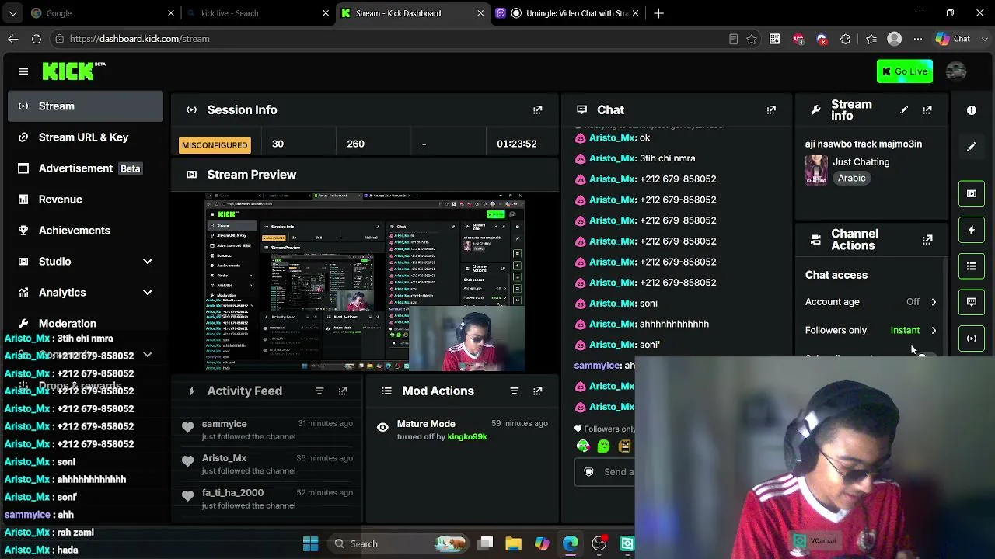Filter the Activity Feed
This screenshot has width=995, height=559.
[319, 391]
